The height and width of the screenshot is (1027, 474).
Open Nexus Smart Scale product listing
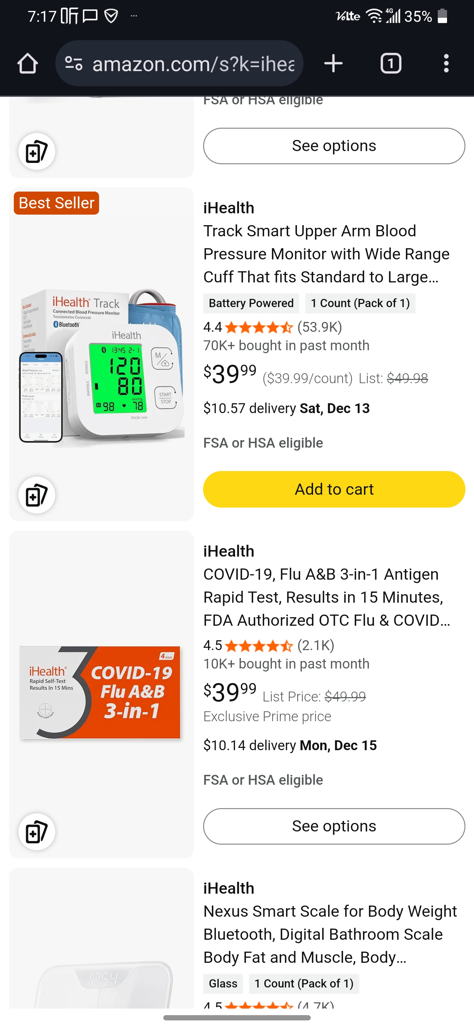[330, 934]
